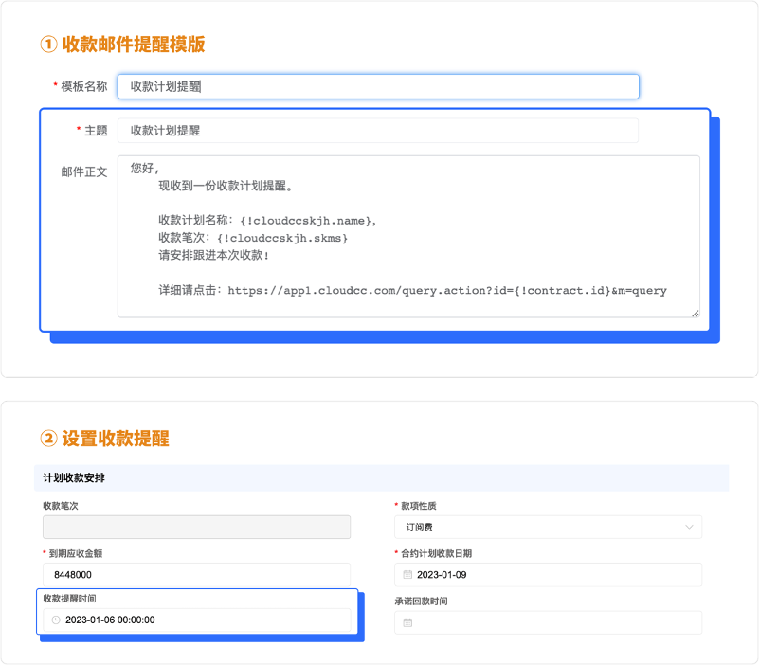
Task: Click calendar icon in 合约计划收款日期 field
Action: coord(407,575)
